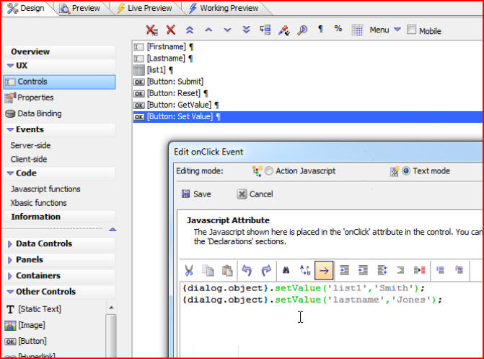Move selected control up one position
Image resolution: width=484 pixels, height=359 pixels.
click(208, 30)
